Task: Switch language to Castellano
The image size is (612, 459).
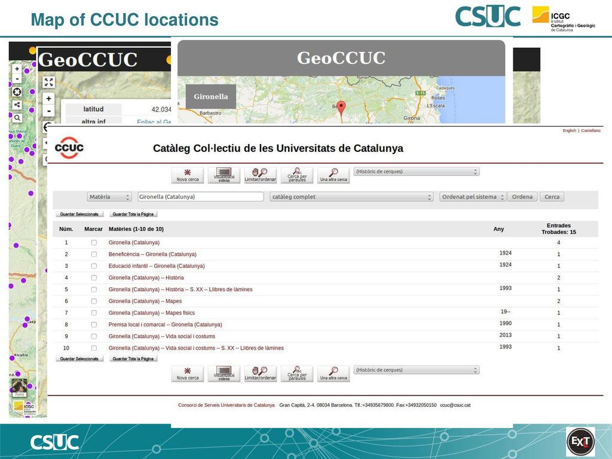Action: [590, 130]
